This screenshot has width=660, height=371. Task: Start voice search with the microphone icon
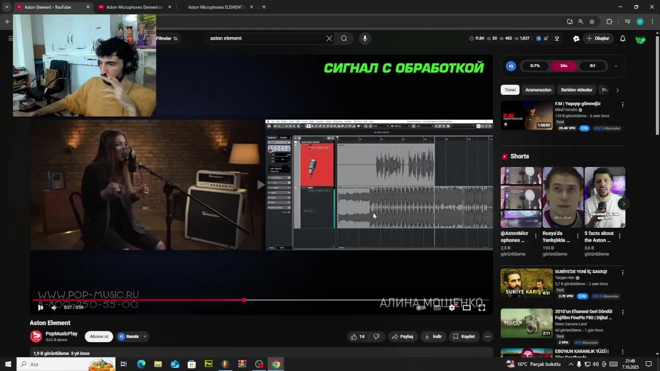[365, 38]
